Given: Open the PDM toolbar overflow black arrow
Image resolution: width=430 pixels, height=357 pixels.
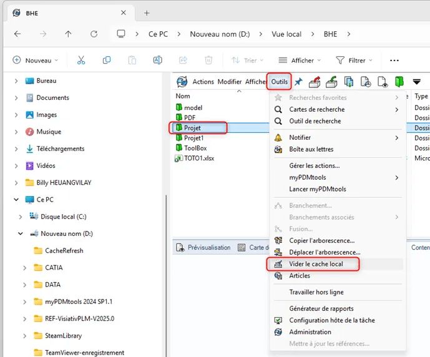Looking at the screenshot, I should 416,82.
